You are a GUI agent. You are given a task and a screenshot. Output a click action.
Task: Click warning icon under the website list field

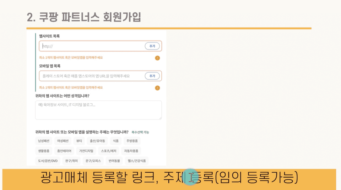click(x=157, y=58)
